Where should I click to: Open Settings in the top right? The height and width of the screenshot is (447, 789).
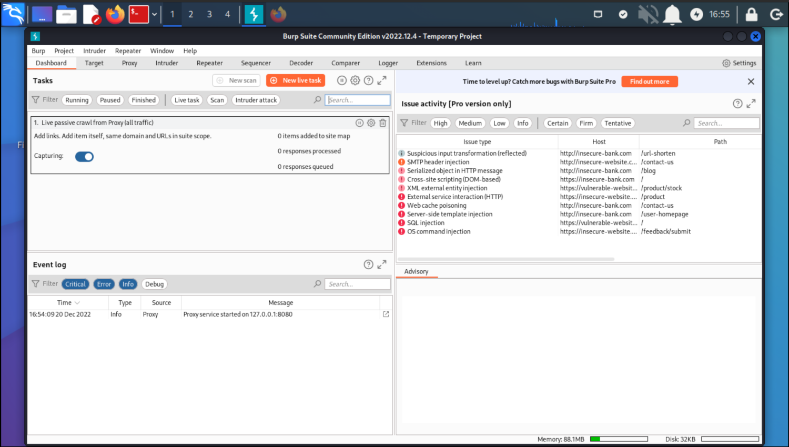(739, 63)
